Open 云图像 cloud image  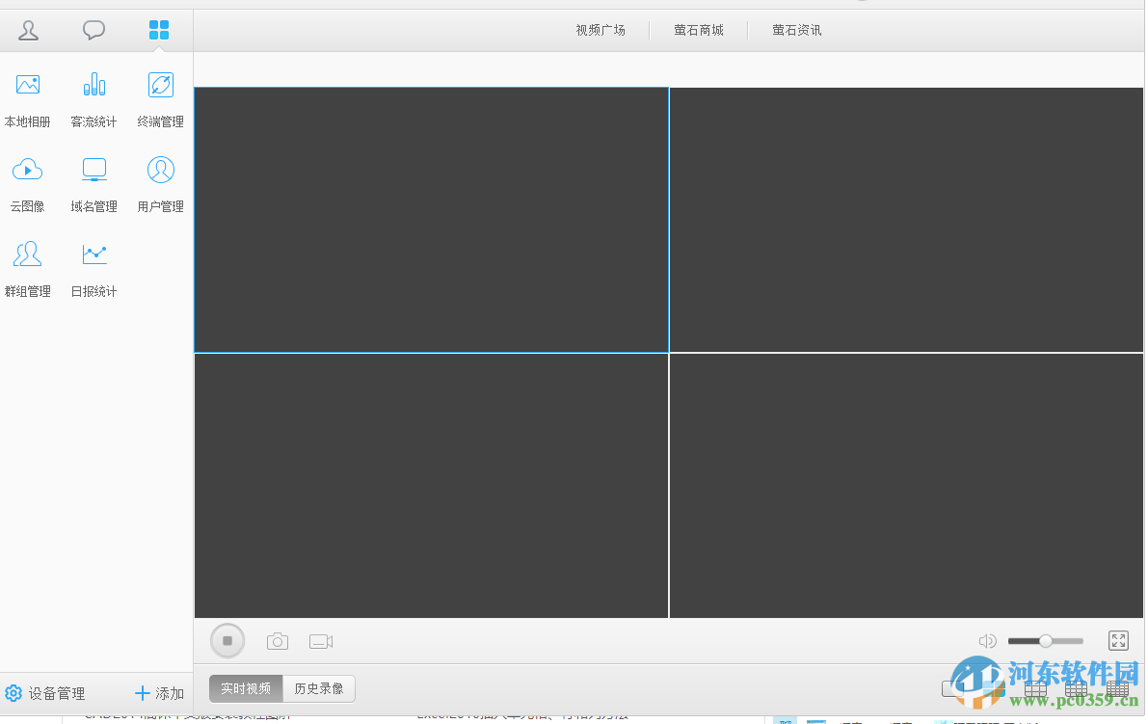point(28,185)
